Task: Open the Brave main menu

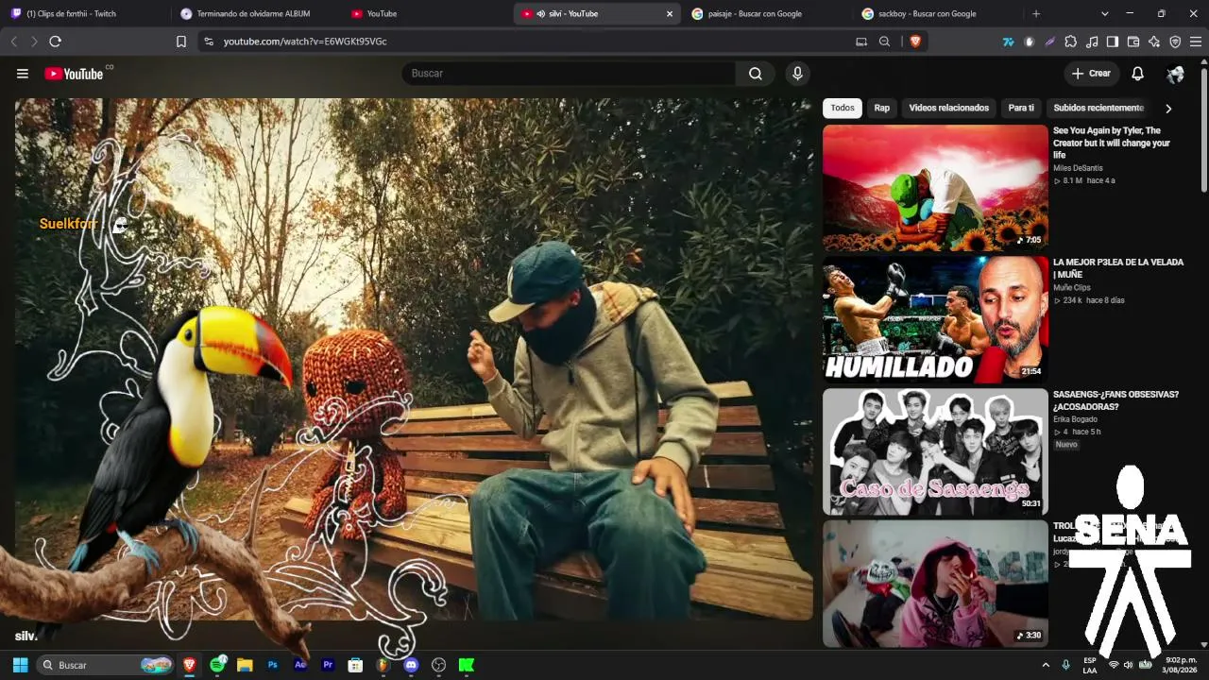Action: coord(1196,42)
